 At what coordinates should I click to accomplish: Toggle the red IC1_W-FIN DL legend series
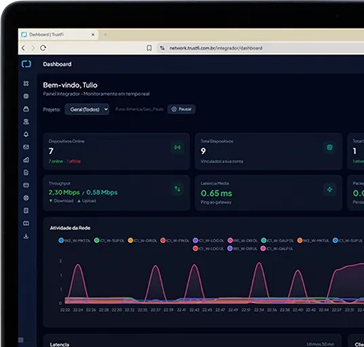click(x=175, y=241)
